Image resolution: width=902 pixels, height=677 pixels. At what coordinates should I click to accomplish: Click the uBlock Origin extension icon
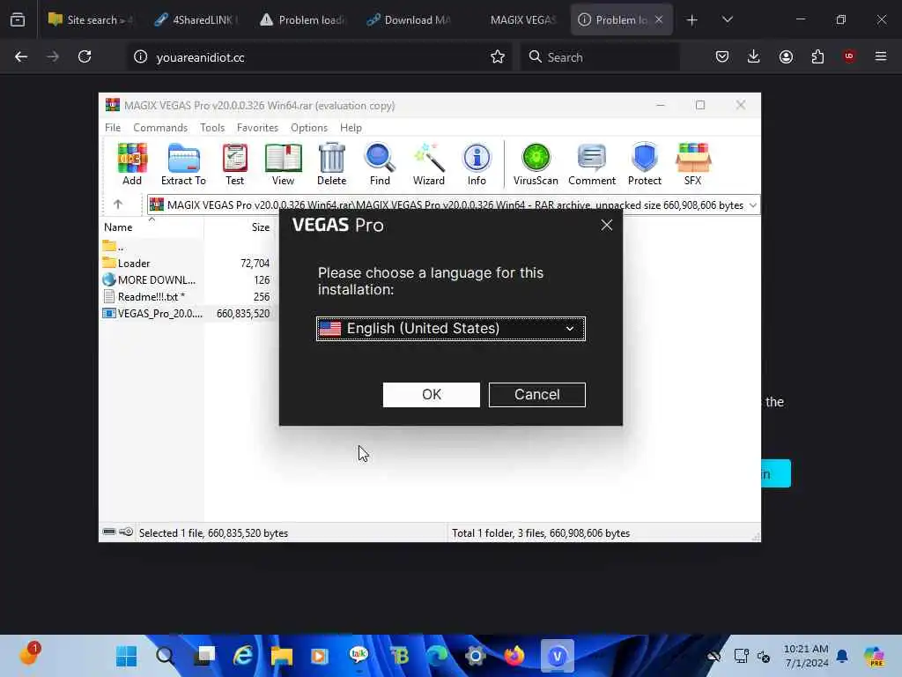(849, 56)
